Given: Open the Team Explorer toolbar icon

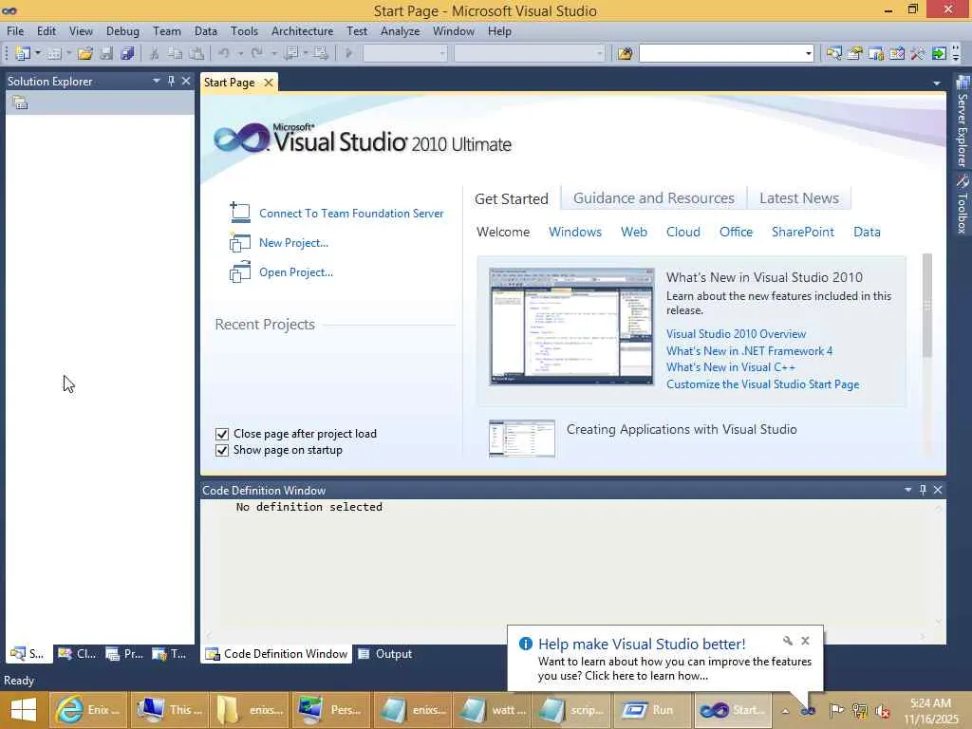Looking at the screenshot, I should [x=876, y=54].
